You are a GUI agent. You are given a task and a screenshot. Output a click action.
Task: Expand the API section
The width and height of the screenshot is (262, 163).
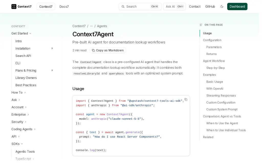[x=16, y=137]
